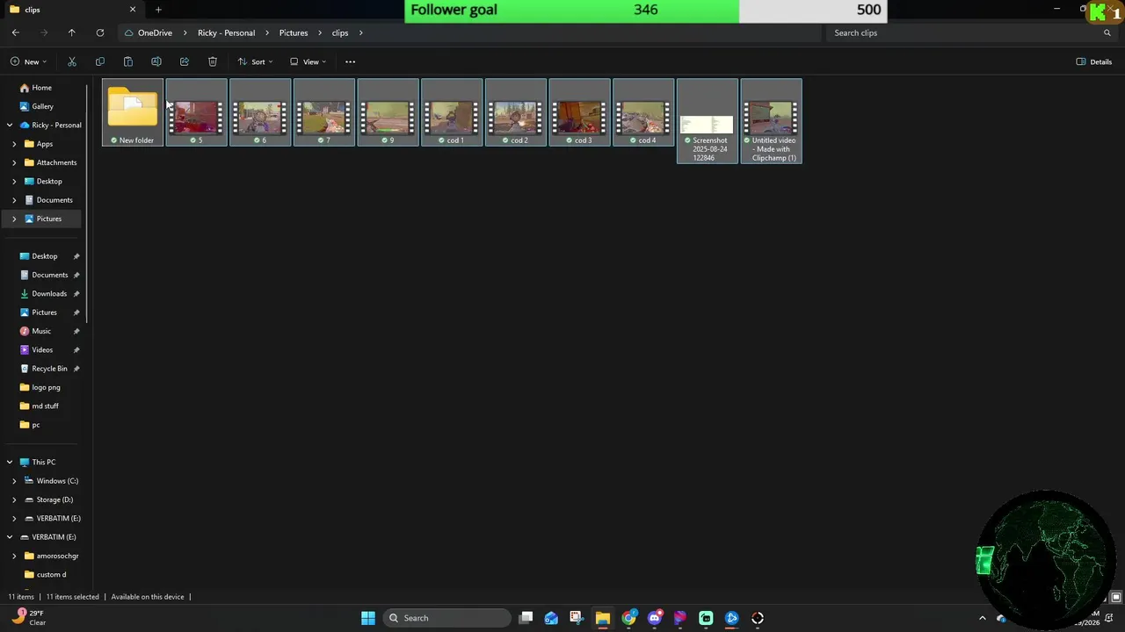Collapse the This PC node
This screenshot has width=1125, height=632.
point(10,462)
